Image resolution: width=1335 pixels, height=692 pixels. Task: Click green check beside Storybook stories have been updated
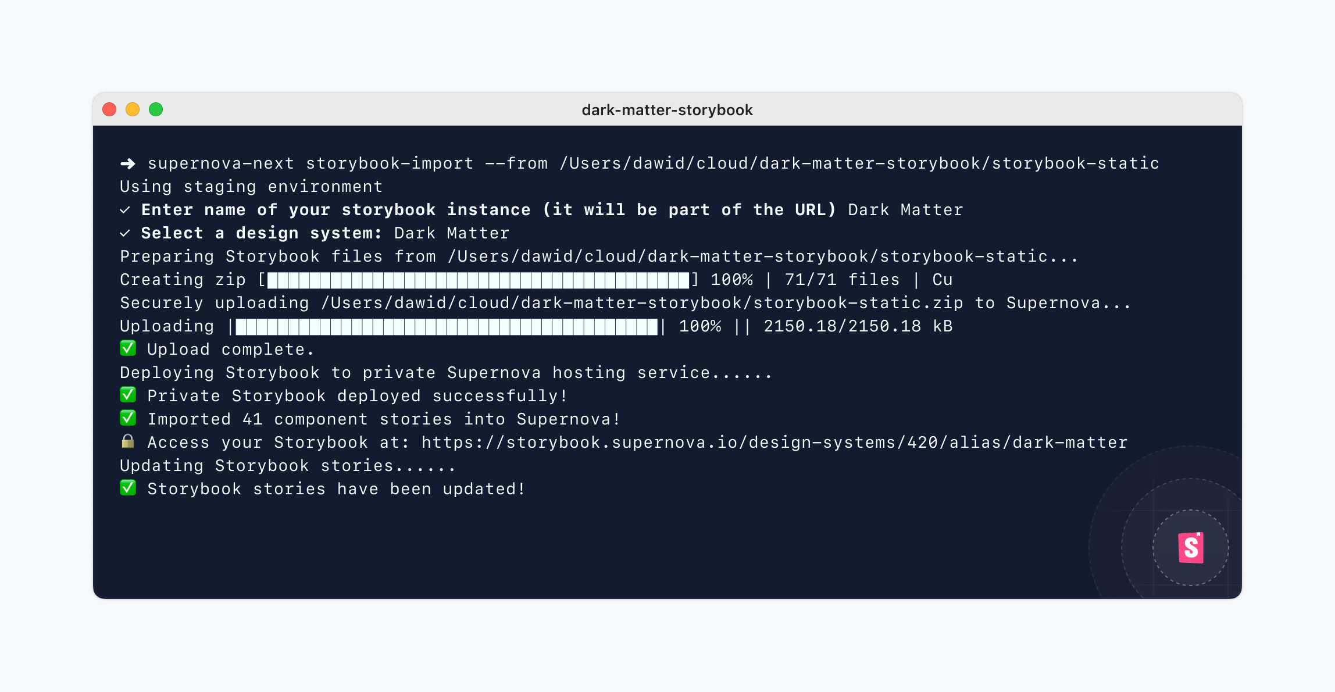coord(128,488)
